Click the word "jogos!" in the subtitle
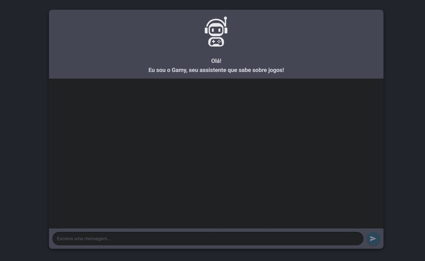The height and width of the screenshot is (261, 425). [x=276, y=70]
